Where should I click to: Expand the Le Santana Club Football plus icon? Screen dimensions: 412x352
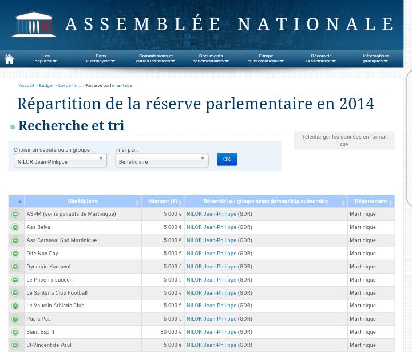tap(15, 292)
